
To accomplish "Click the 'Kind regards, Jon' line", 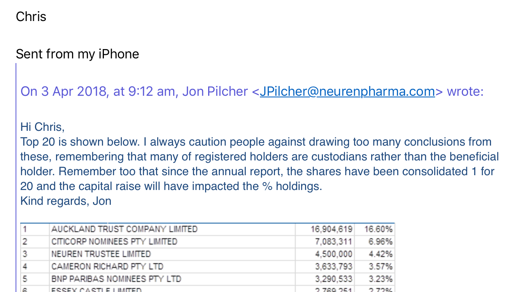I will click(x=66, y=201).
